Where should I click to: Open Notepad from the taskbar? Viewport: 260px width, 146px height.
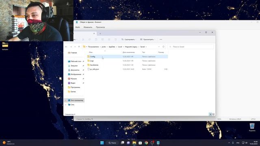[158, 143]
